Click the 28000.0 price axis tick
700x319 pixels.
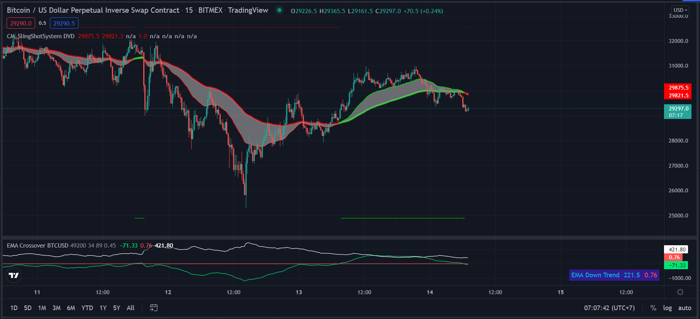coord(678,141)
